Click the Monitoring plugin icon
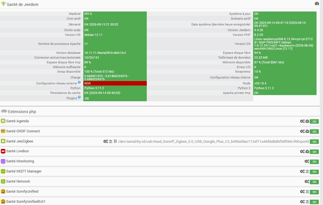The width and height of the screenshot is (323, 205). click(3, 161)
